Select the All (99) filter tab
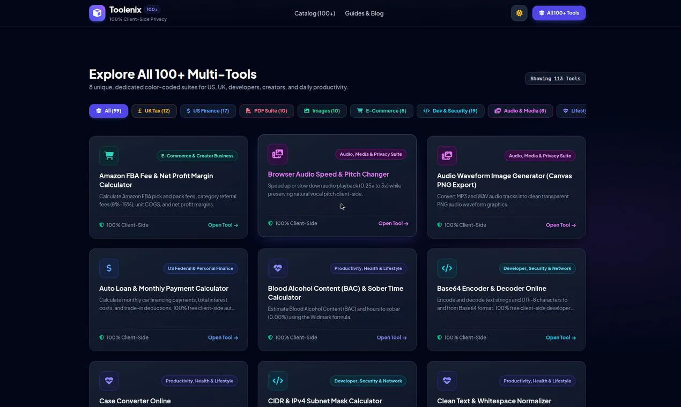 [108, 111]
